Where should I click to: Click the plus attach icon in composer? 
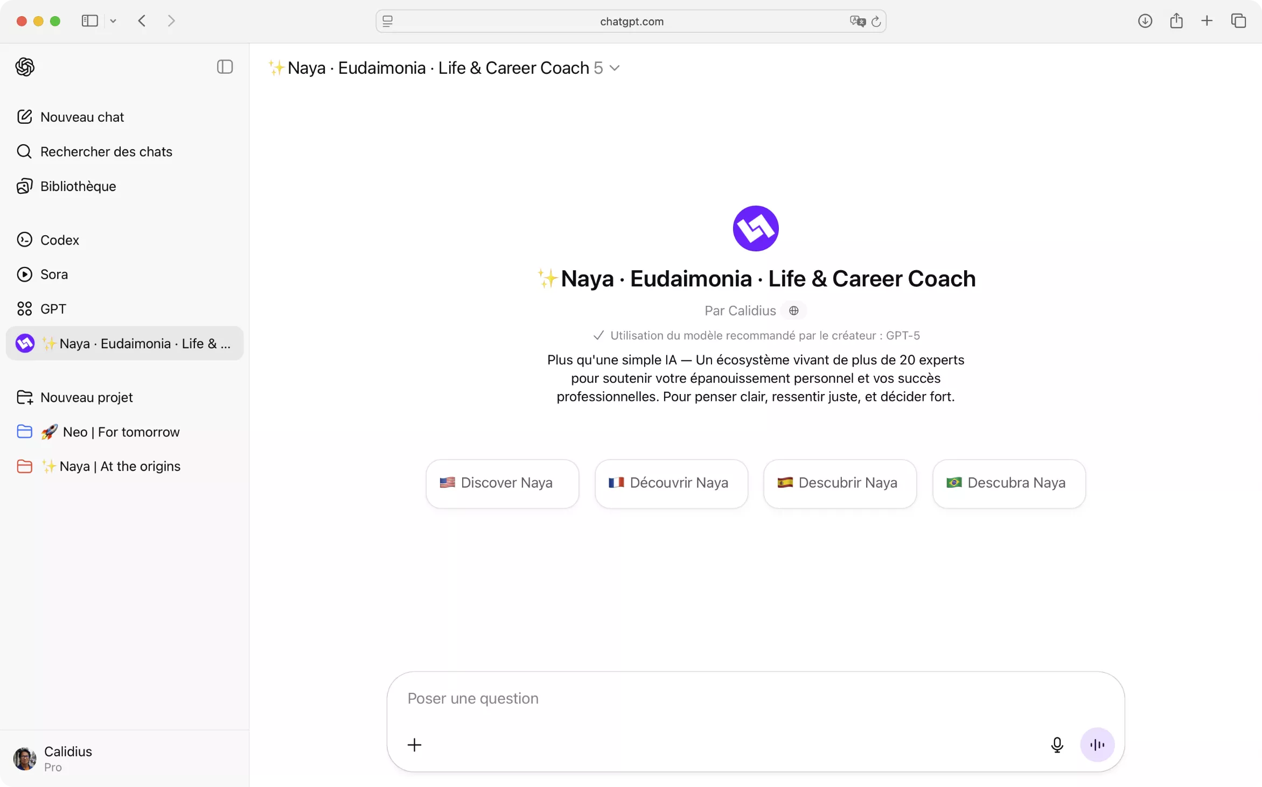coord(414,744)
